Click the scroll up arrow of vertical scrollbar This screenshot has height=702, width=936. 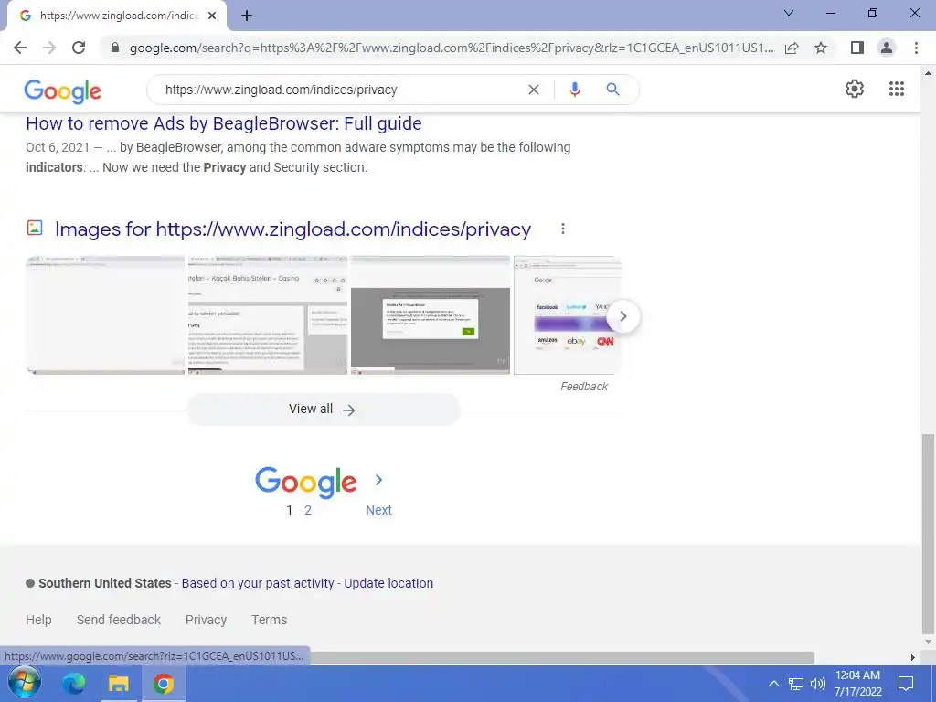click(x=928, y=73)
